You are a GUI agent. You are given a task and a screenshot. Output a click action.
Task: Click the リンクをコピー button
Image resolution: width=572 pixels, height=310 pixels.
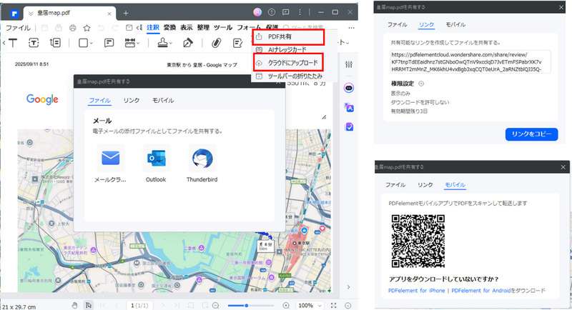[531, 134]
